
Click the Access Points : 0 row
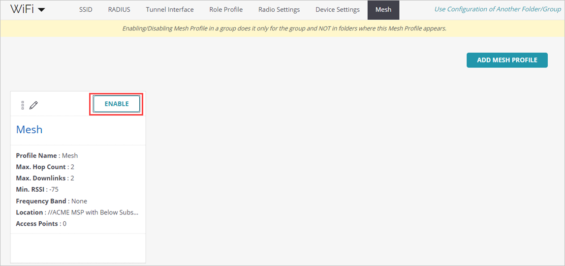click(41, 224)
